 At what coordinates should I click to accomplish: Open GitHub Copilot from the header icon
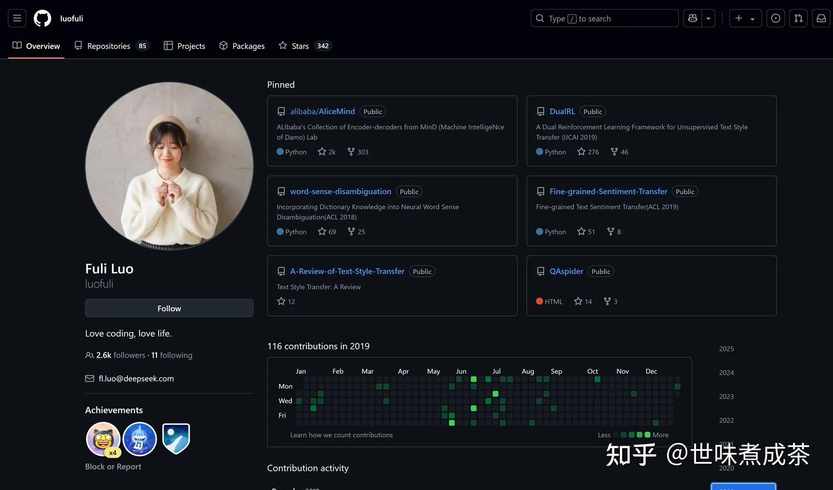(692, 18)
